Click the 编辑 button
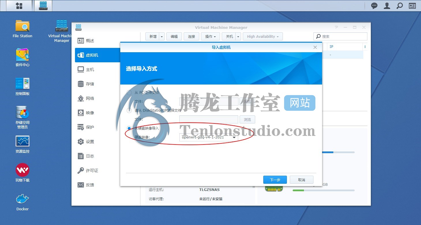This screenshot has height=225, width=421. pyautogui.click(x=174, y=36)
